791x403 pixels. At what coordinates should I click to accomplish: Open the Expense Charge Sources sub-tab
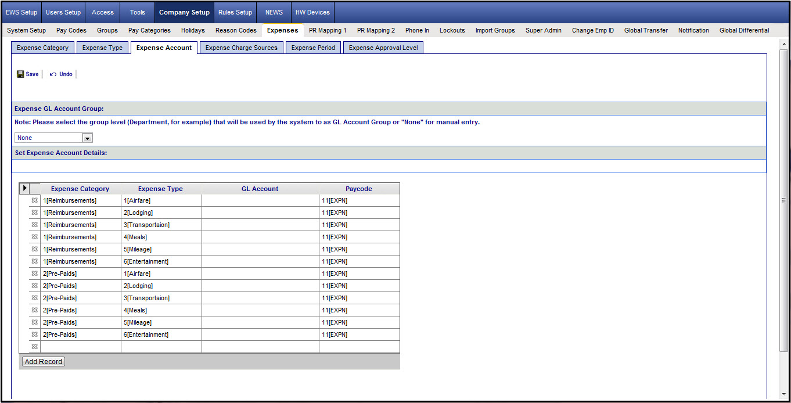click(242, 48)
